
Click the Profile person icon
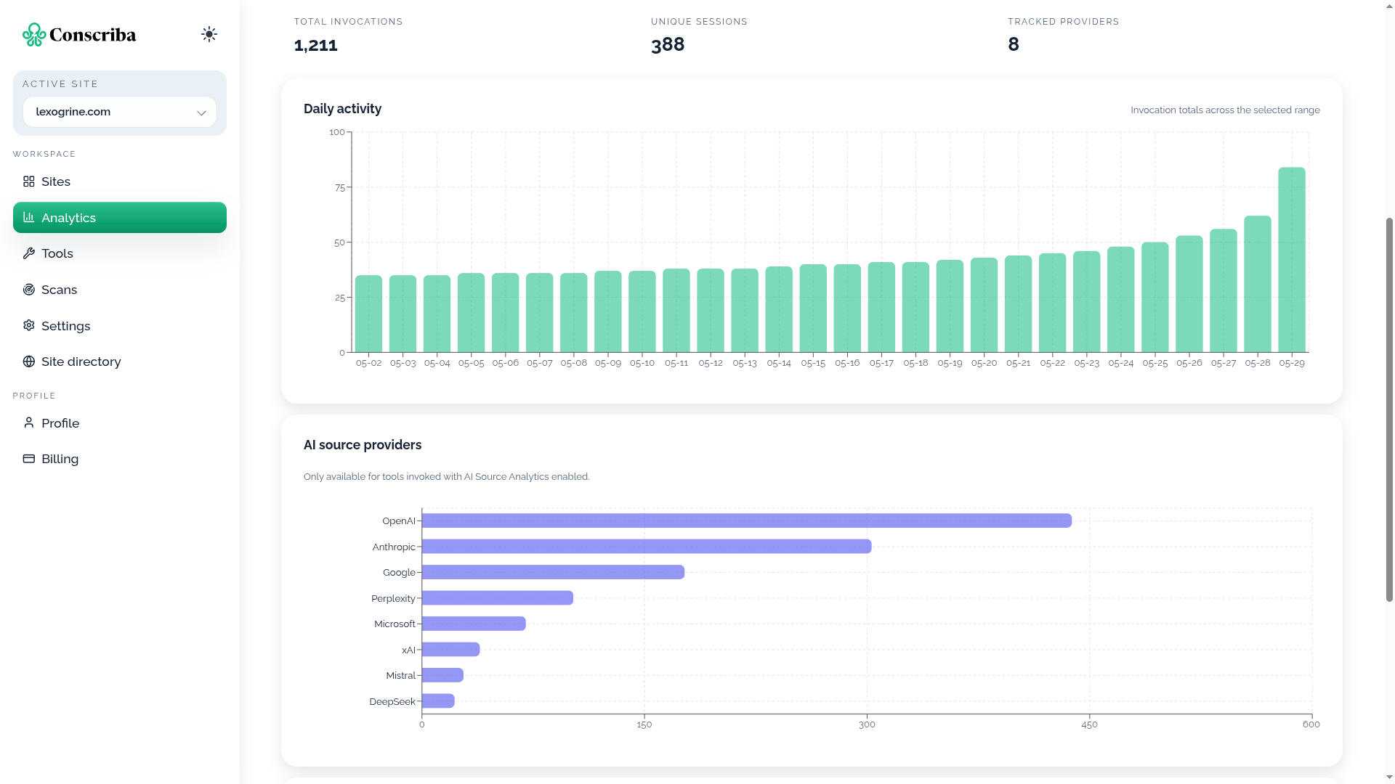point(29,422)
